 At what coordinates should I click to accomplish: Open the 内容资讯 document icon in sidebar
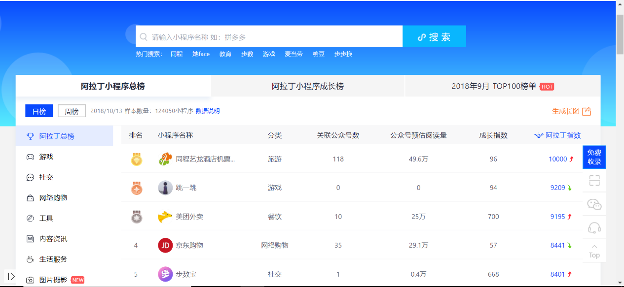click(30, 239)
